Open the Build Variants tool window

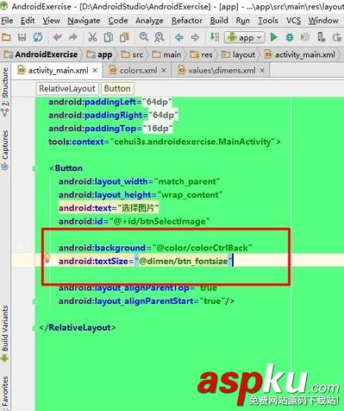coord(5,333)
